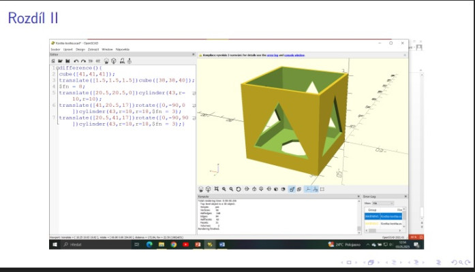Click the Open file icon in editor toolbar
The image size is (475, 272).
click(60, 61)
